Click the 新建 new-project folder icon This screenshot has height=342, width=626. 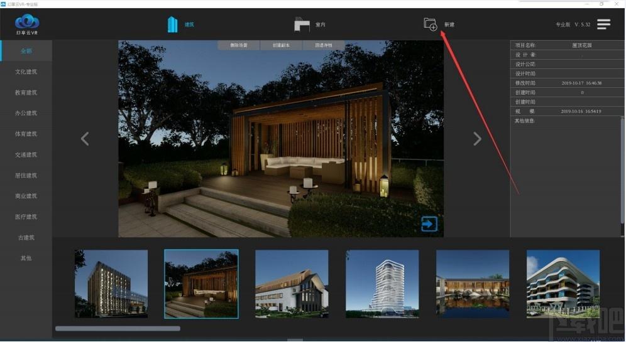431,24
